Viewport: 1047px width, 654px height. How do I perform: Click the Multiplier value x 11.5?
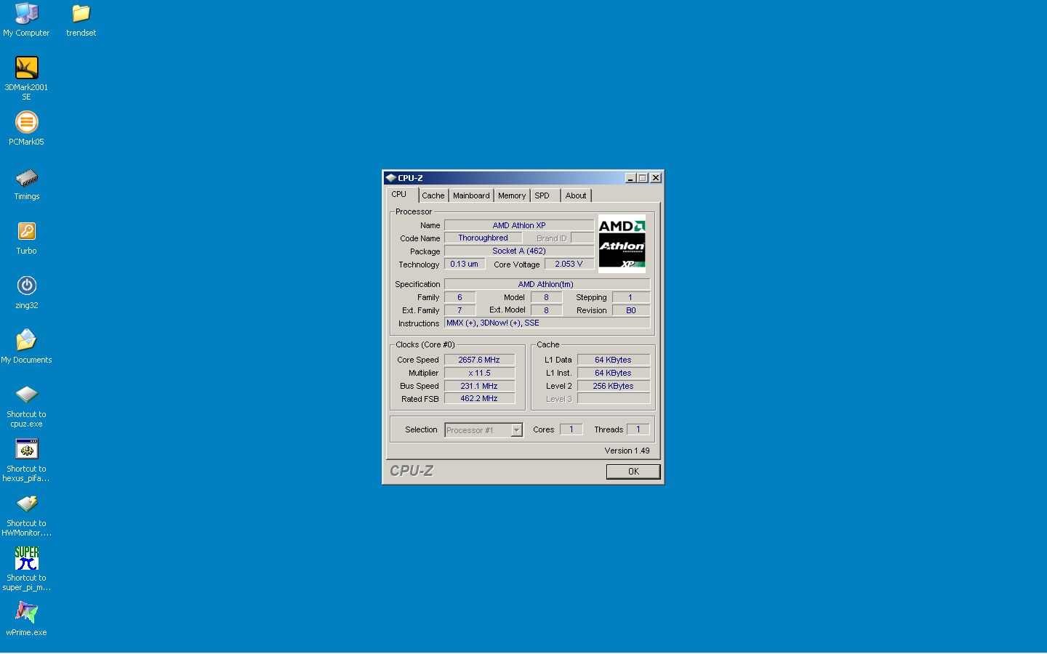tap(479, 373)
